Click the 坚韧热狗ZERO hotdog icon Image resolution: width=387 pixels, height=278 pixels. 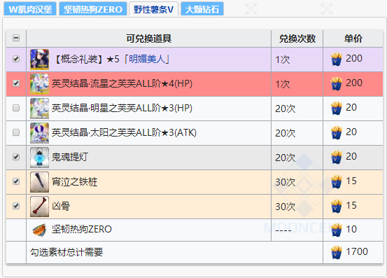tap(39, 230)
